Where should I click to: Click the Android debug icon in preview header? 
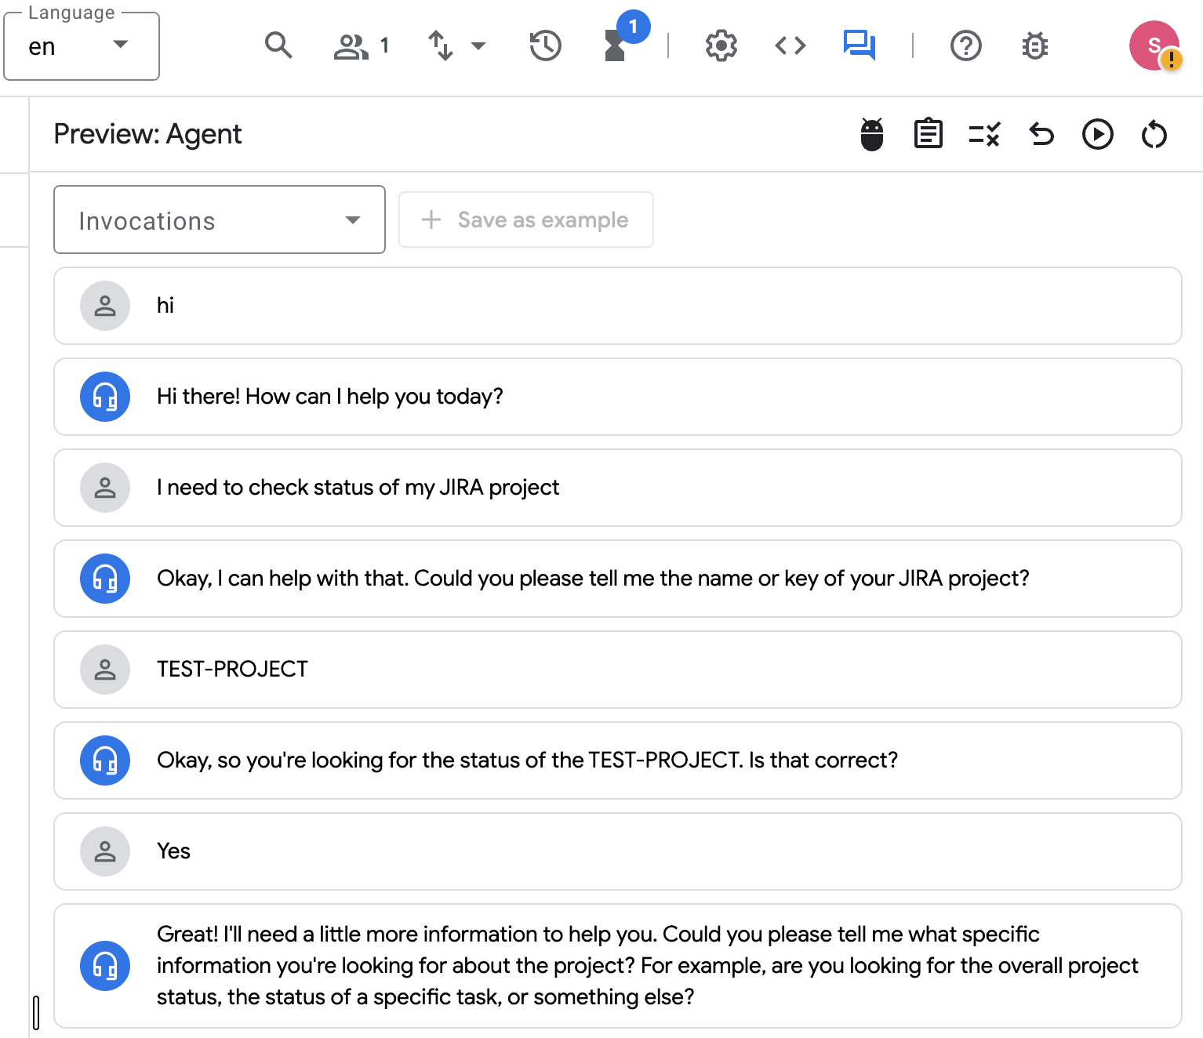tap(871, 135)
